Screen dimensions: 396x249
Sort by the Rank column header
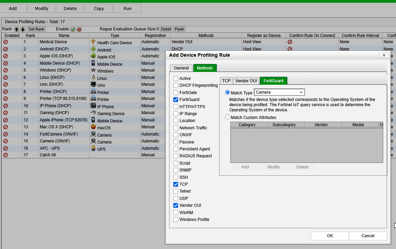tap(30, 36)
